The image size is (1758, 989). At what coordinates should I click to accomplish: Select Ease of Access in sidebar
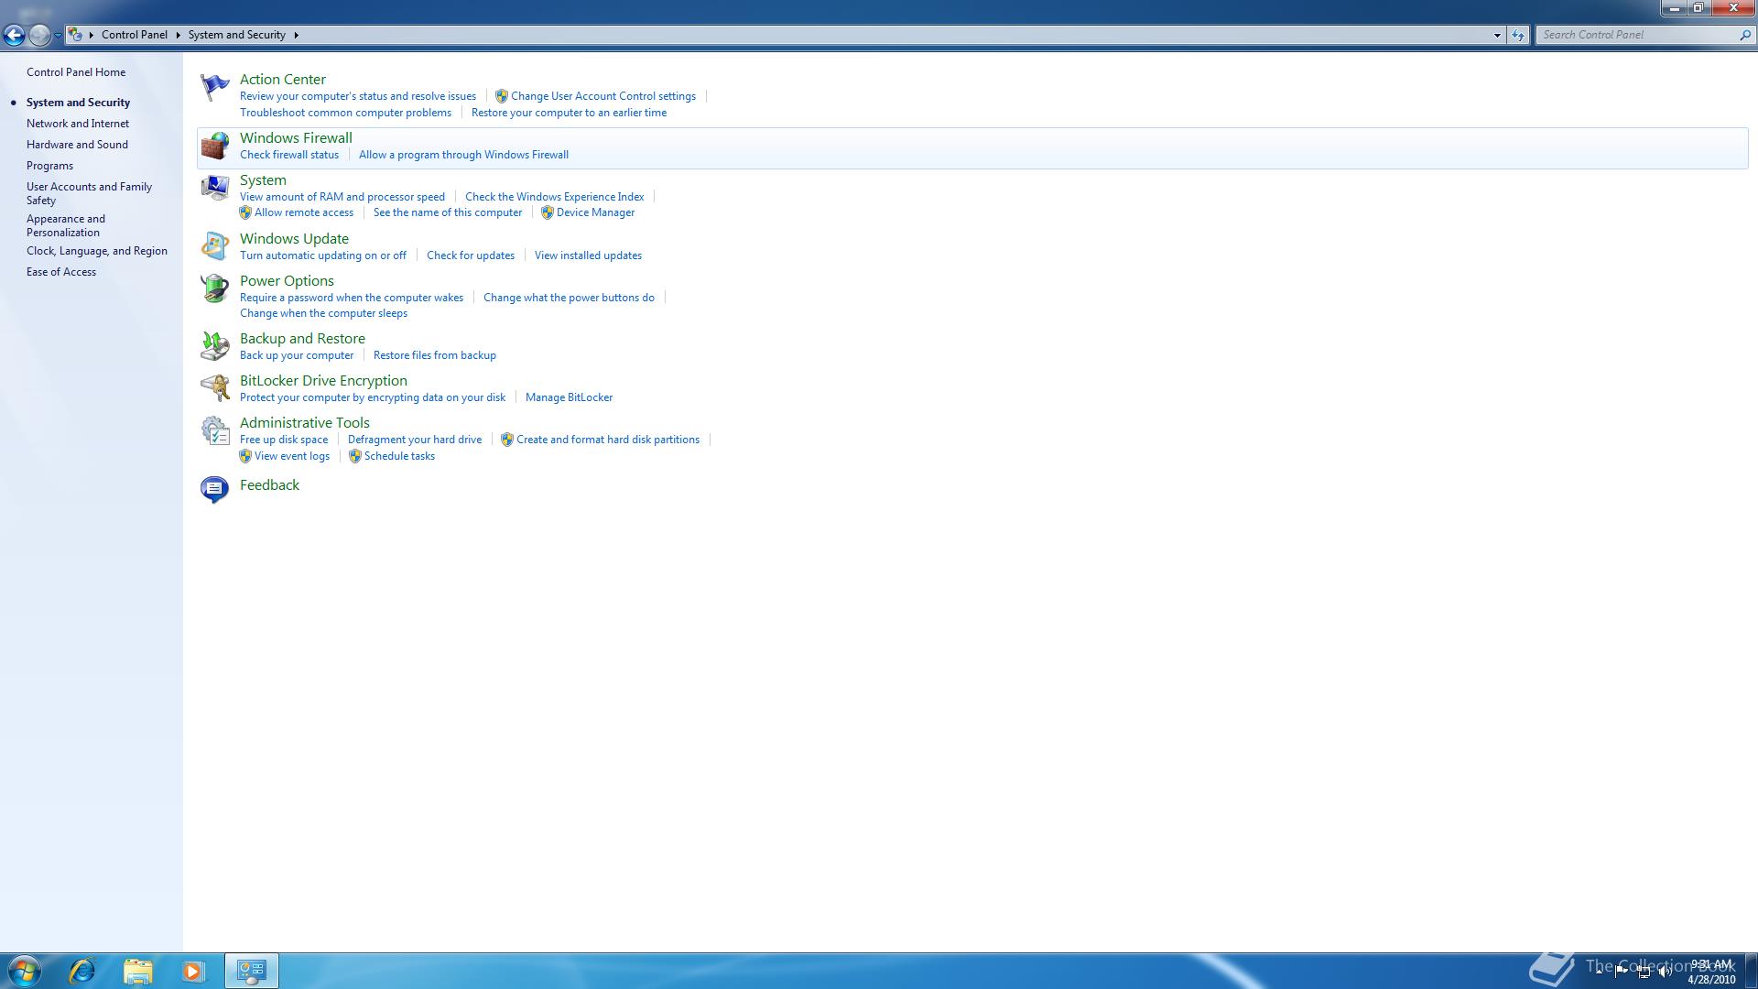pos(61,272)
